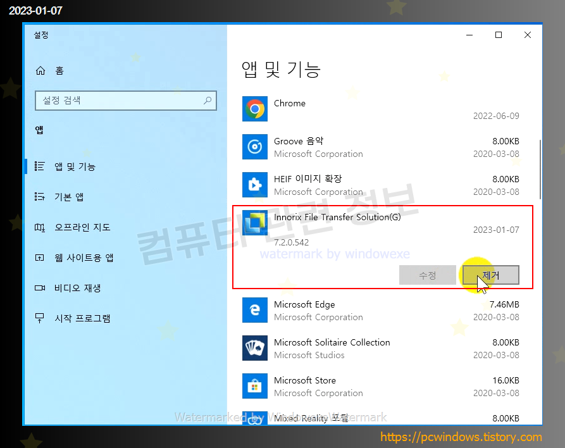The height and width of the screenshot is (448, 565).
Task: Minimize the 설정 window
Action: [469, 35]
